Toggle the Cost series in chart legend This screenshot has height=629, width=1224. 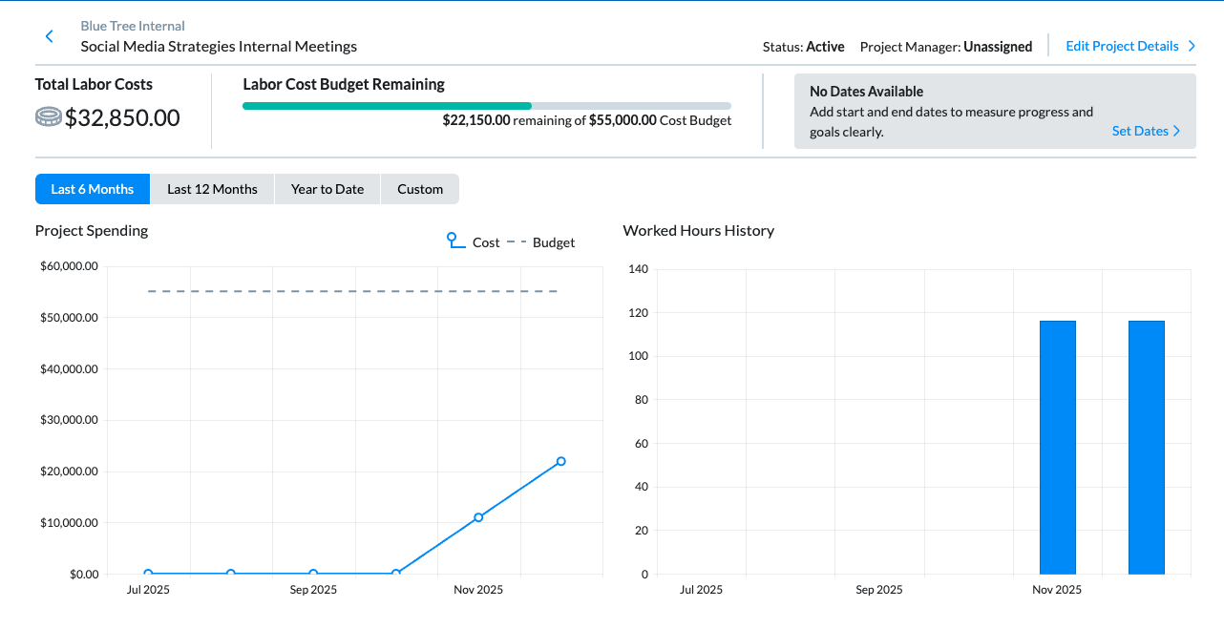474,241
